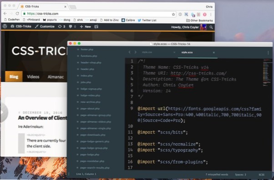
Task: Close the CSS-Tricks browser tab
Action: coord(65,7)
